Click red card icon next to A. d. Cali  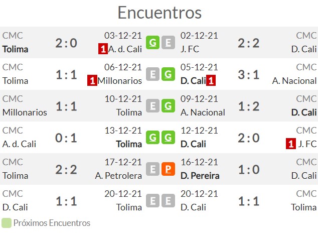(x=103, y=49)
